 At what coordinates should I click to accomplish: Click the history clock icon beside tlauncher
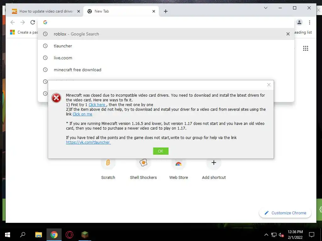coord(45,46)
